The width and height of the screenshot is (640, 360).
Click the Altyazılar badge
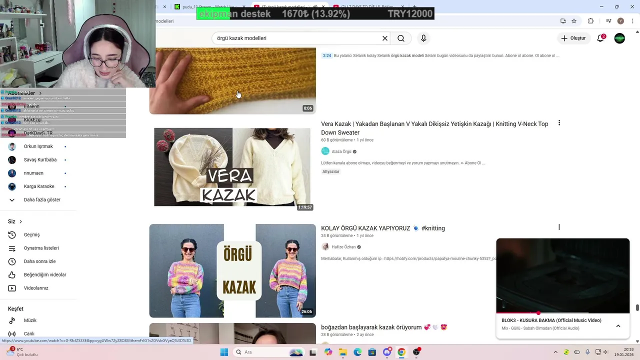330,171
